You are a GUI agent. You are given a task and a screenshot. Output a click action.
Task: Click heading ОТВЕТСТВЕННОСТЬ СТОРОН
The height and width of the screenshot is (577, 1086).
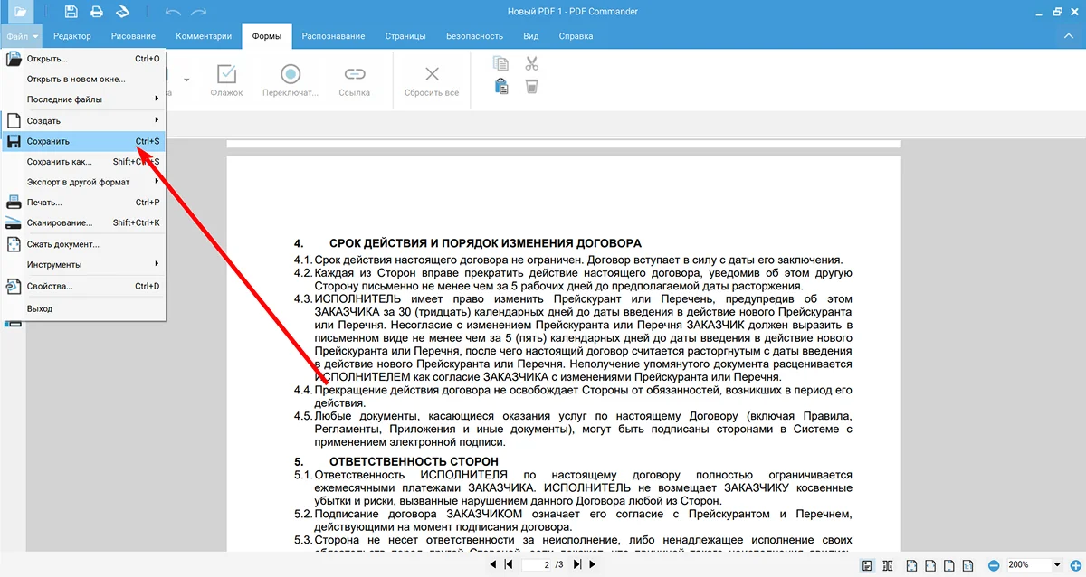coord(414,462)
